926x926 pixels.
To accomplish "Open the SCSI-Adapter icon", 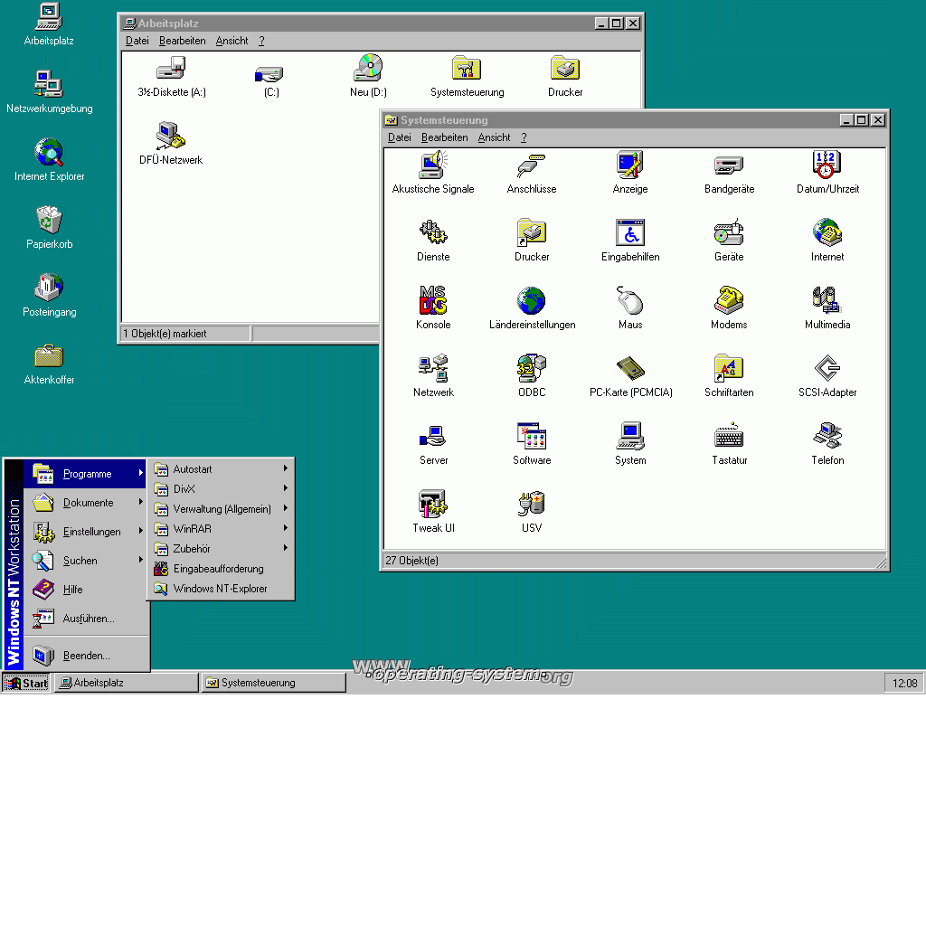I will point(827,369).
